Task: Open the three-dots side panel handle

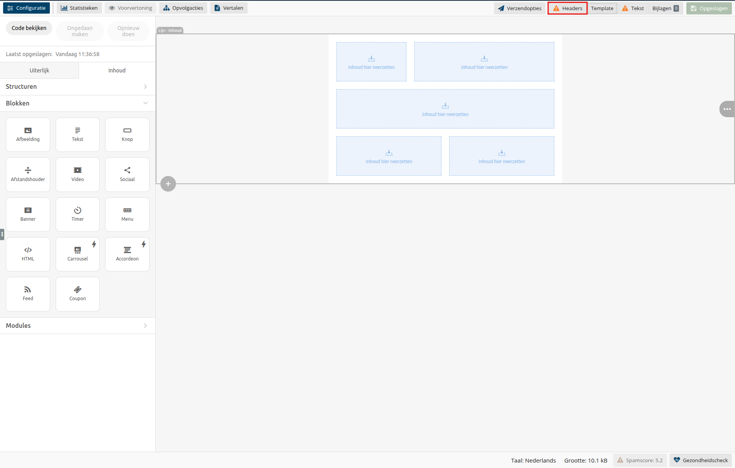Action: pyautogui.click(x=727, y=109)
